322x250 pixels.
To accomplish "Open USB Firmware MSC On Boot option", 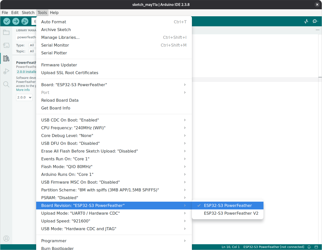I will coord(114,182).
